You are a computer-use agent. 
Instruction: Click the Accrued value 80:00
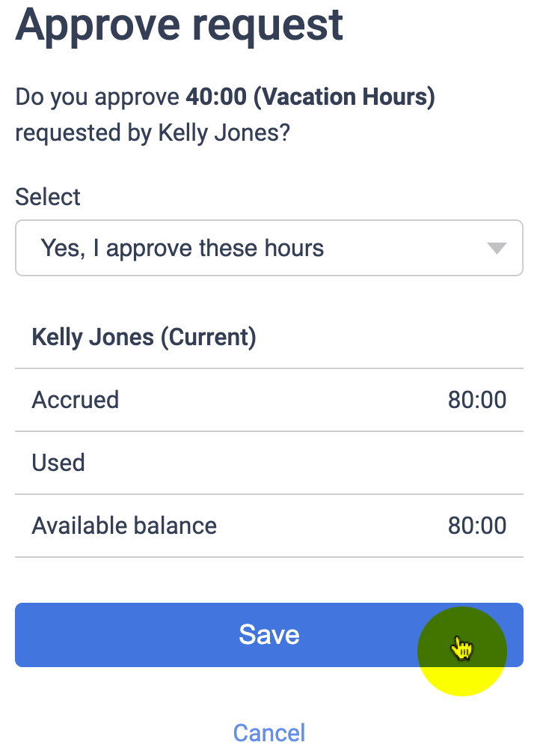(x=477, y=400)
